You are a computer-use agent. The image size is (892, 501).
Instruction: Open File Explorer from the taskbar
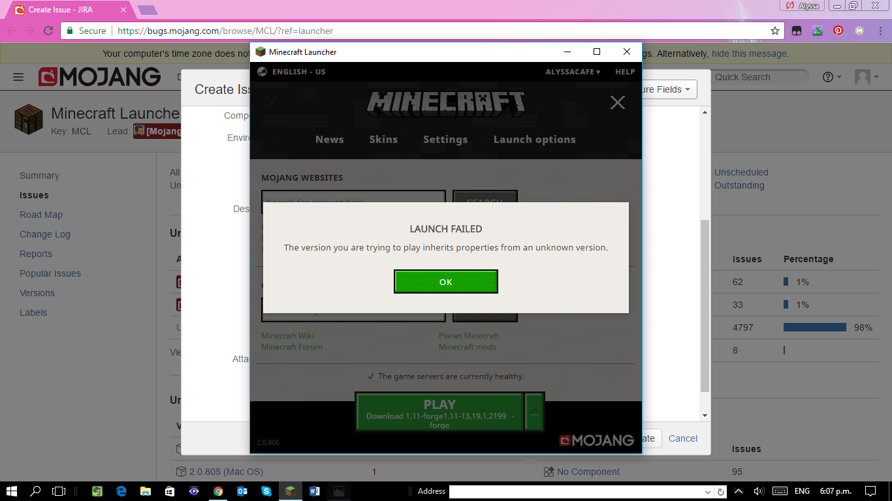click(146, 491)
